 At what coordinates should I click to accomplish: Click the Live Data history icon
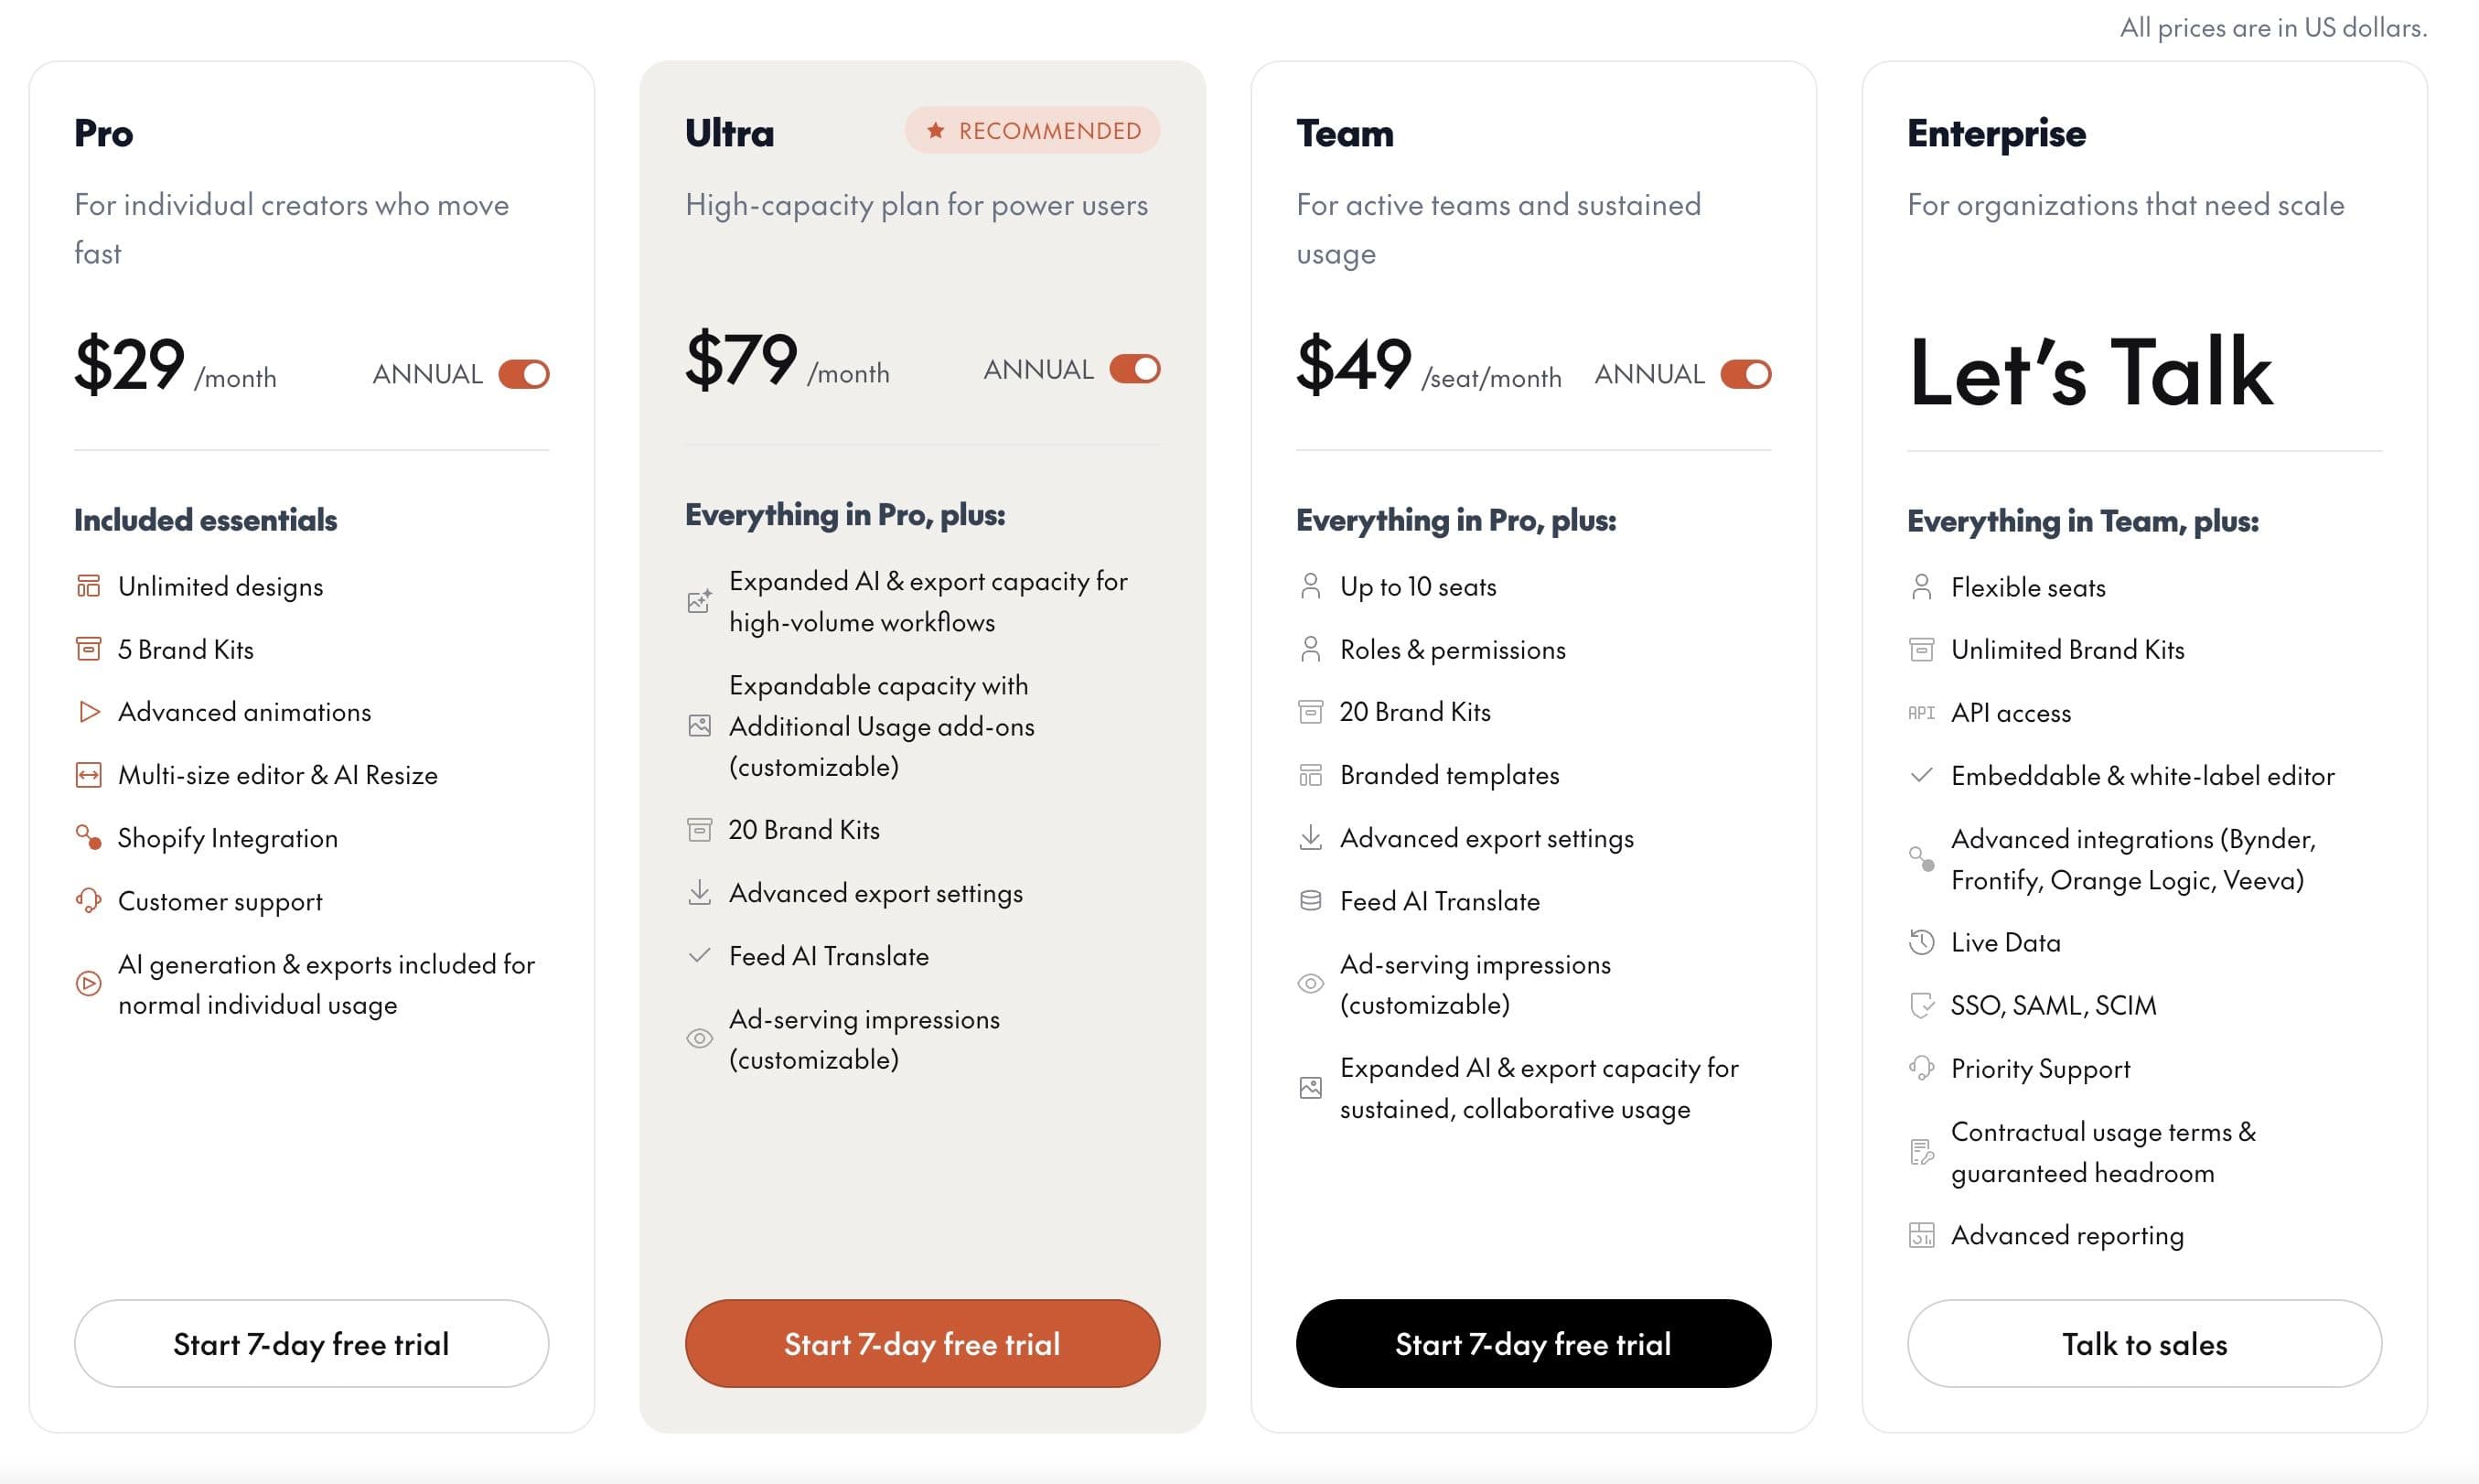(x=1921, y=941)
